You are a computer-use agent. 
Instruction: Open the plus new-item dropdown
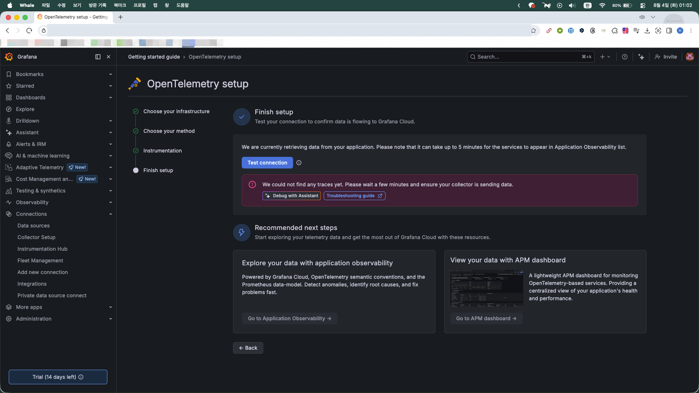(605, 57)
